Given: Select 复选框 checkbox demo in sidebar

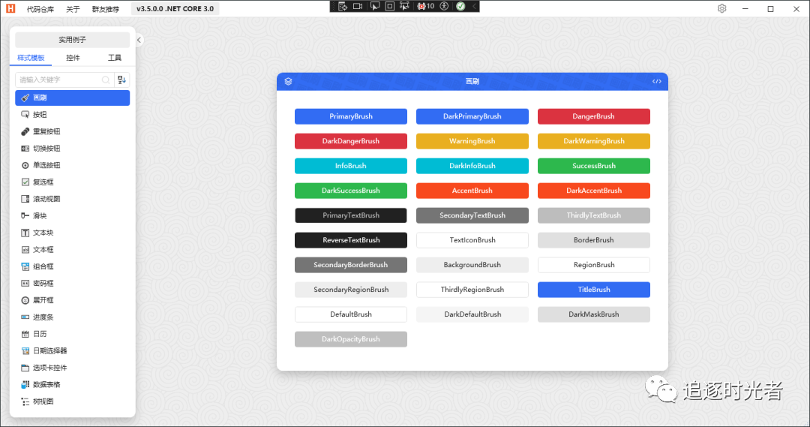Looking at the screenshot, I should point(43,182).
